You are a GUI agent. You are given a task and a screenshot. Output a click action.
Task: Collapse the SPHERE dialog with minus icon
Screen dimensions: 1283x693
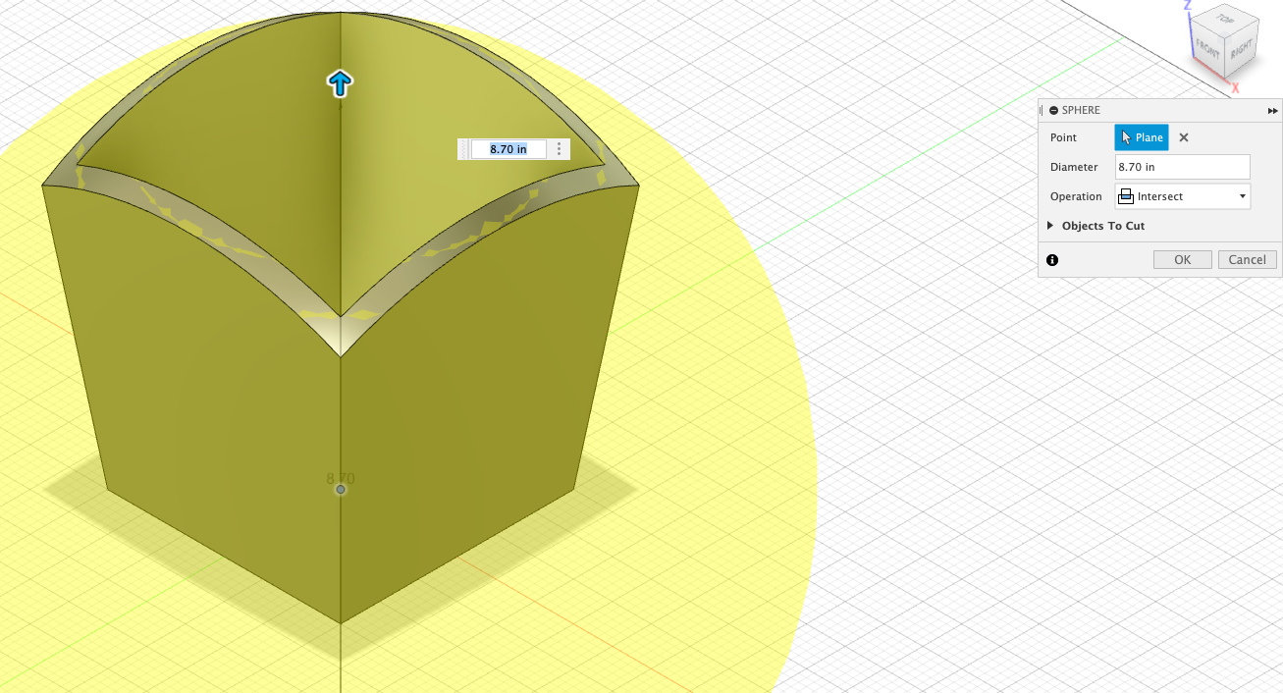tap(1053, 111)
